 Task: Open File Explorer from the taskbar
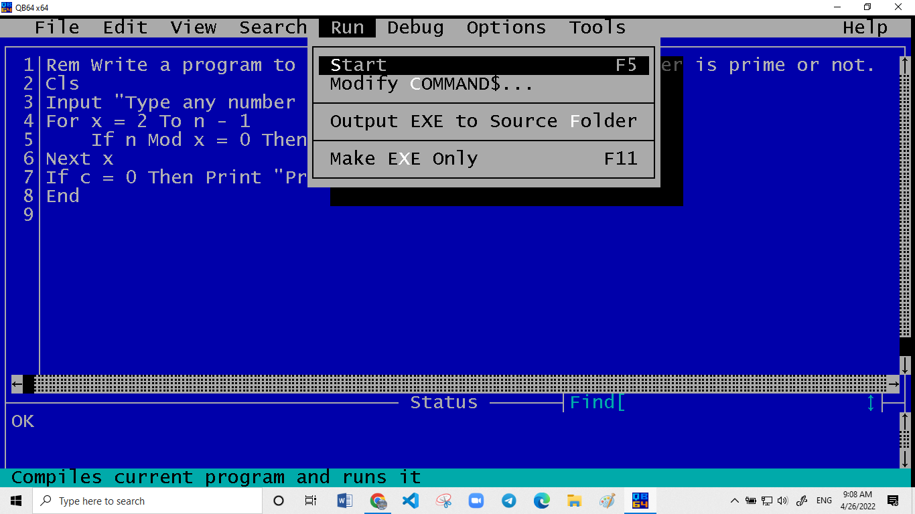pos(575,501)
